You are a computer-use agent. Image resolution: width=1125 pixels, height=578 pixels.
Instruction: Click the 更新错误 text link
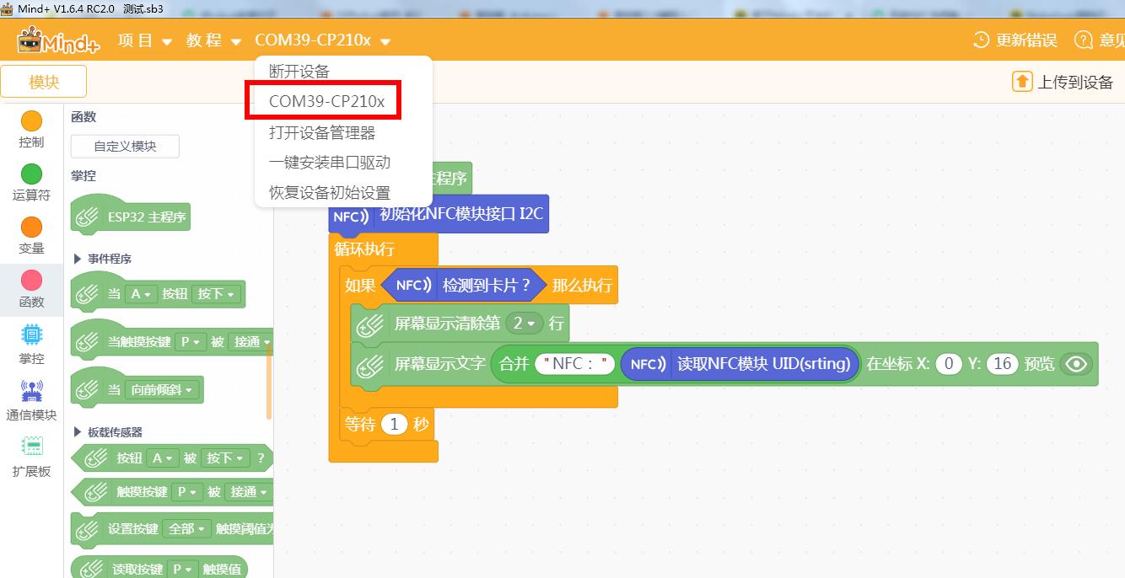[1026, 40]
